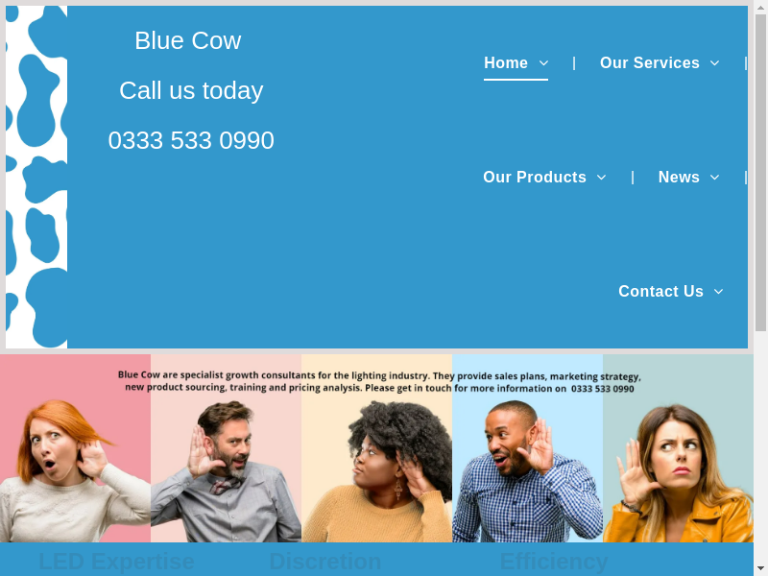The image size is (768, 576).
Task: Click the blue cow-pattern logo image
Action: click(36, 177)
